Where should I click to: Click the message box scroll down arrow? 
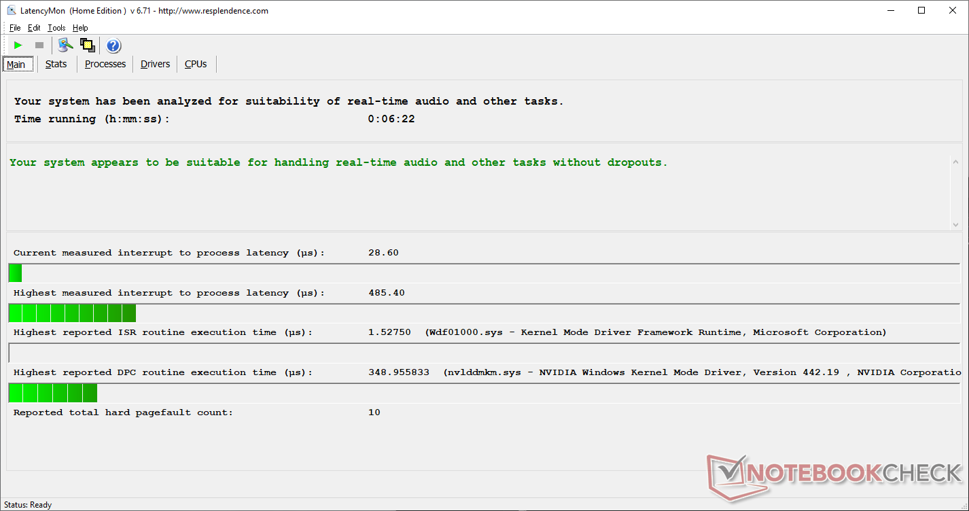tap(956, 224)
